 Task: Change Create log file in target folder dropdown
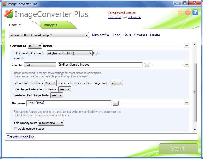coord(57,95)
